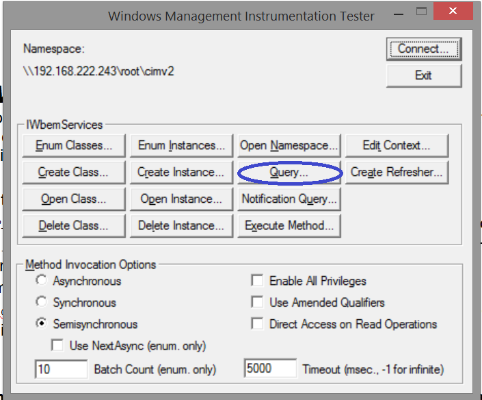The height and width of the screenshot is (400, 482).
Task: Maximize the WMI Tester window
Action: point(421,12)
